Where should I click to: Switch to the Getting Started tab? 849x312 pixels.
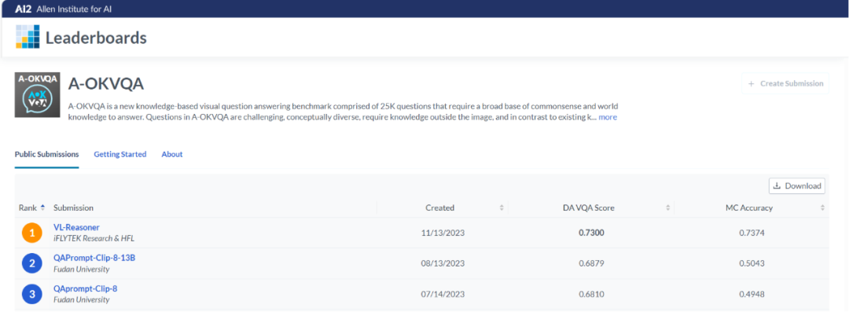120,154
